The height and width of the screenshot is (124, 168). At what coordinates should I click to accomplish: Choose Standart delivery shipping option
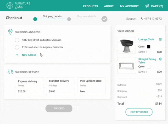point(60,86)
